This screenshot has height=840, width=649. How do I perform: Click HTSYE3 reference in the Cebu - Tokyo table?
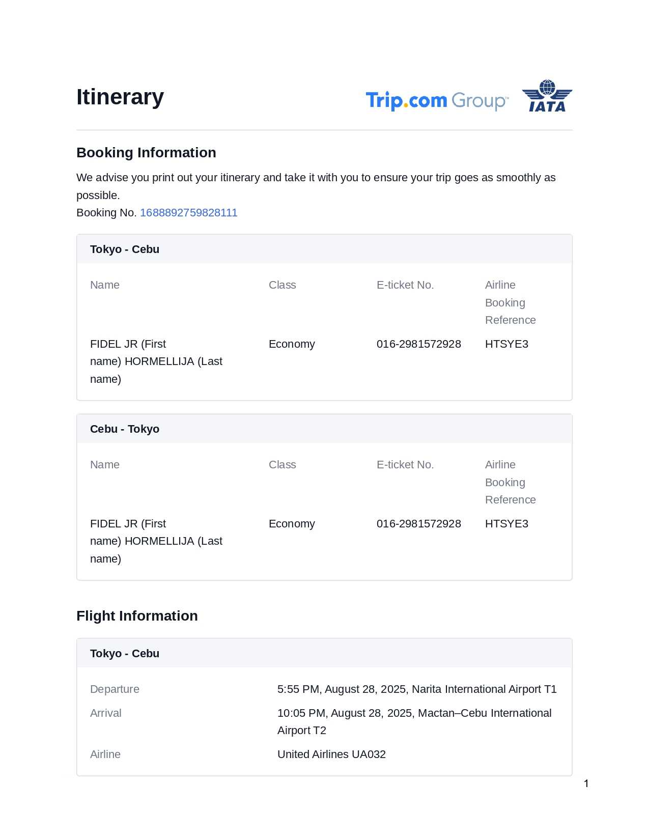(506, 524)
